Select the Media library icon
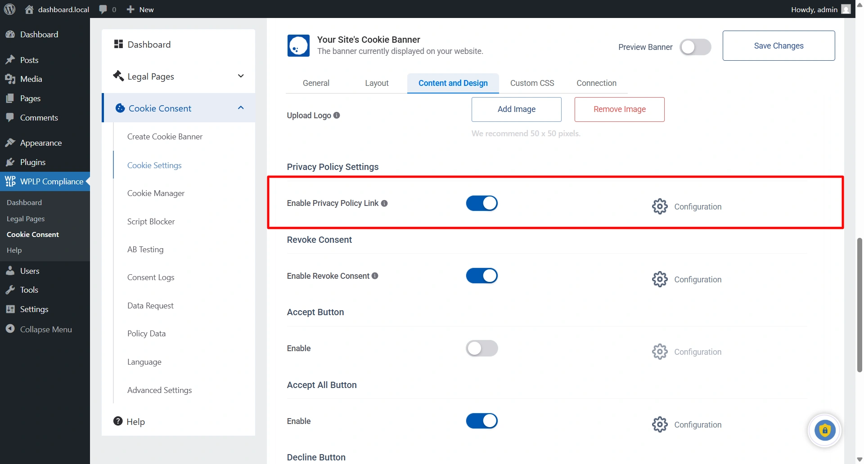The height and width of the screenshot is (464, 864). [11, 79]
